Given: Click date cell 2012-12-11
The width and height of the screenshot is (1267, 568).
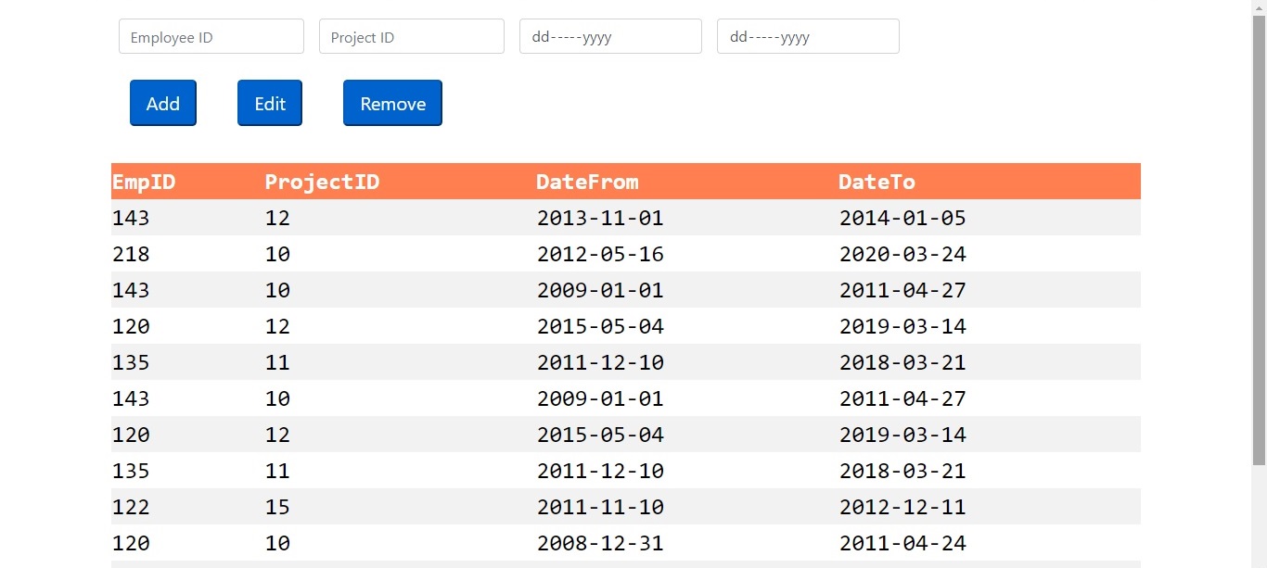Looking at the screenshot, I should tap(902, 507).
